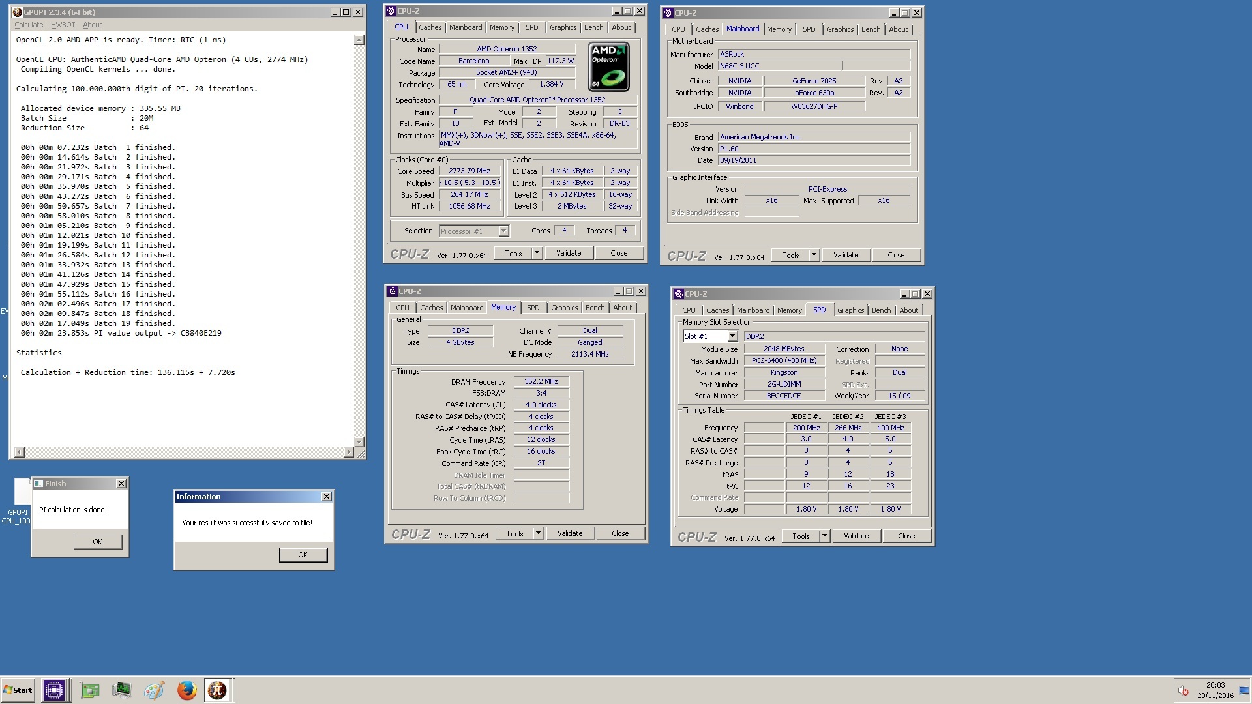1252x704 pixels.
Task: Click the clock showing 20:03 in tray
Action: [1215, 685]
